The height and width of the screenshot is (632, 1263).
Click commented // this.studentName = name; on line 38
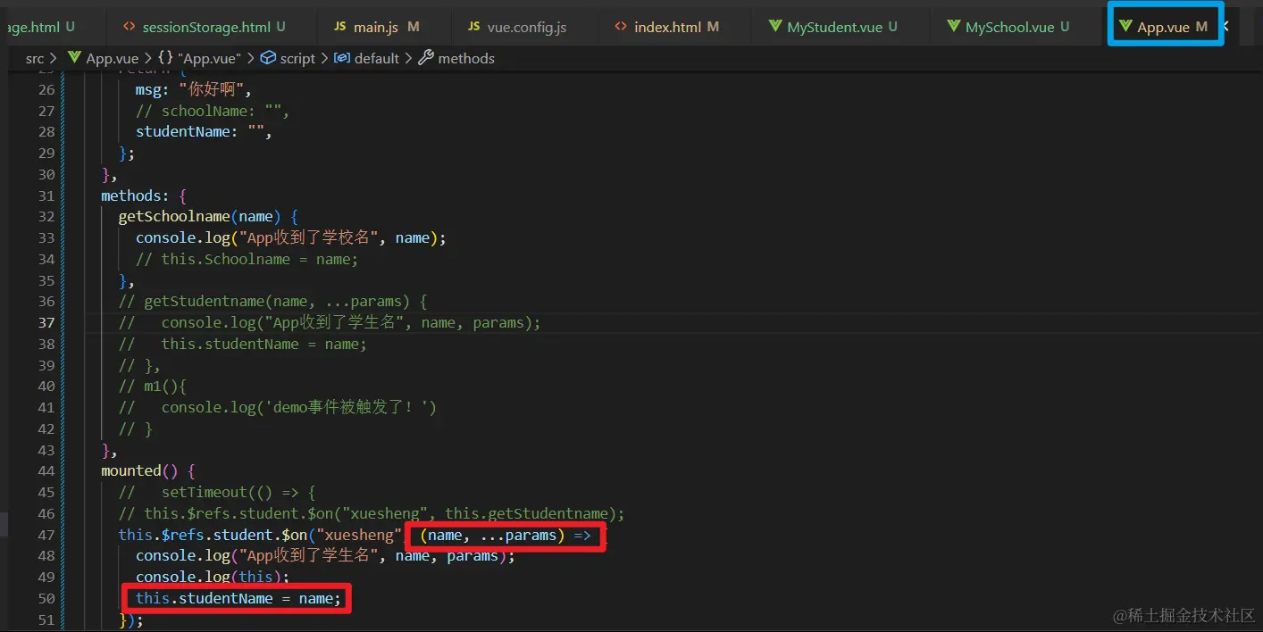(242, 344)
